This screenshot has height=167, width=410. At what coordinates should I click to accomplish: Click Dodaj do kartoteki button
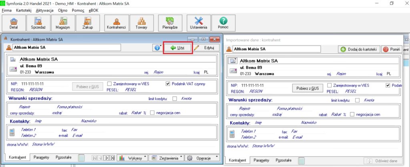[x=359, y=49]
